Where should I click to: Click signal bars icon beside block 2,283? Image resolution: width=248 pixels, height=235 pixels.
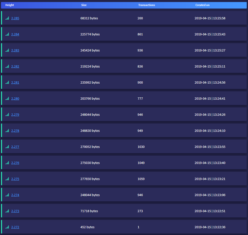click(7, 50)
